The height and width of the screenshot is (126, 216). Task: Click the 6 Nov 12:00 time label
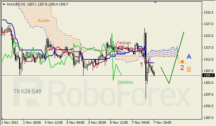coord(119,122)
